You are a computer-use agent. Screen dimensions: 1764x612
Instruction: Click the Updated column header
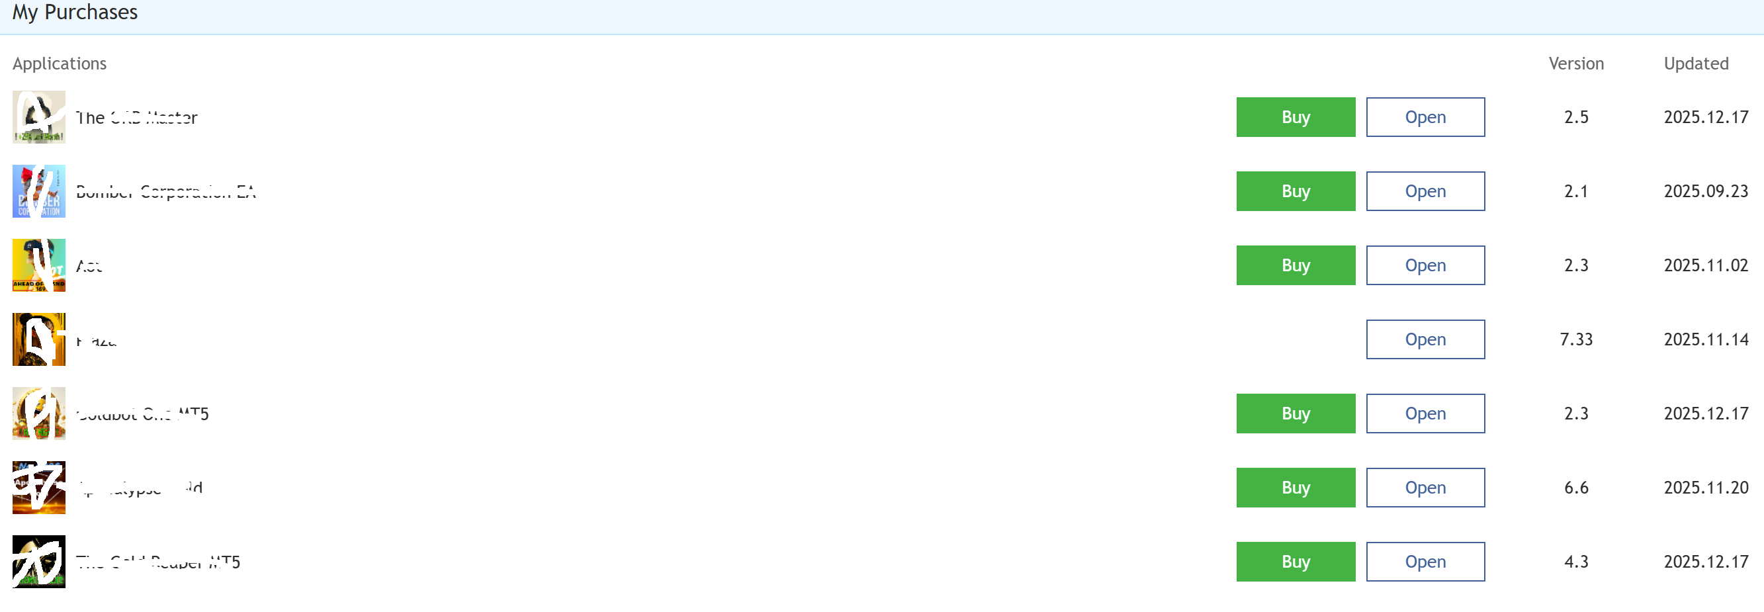coord(1697,64)
